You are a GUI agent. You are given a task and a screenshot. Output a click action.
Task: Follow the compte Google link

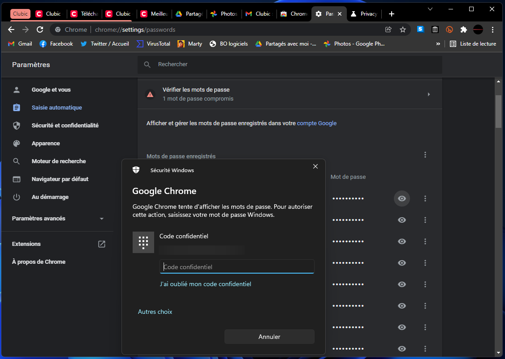(x=317, y=123)
